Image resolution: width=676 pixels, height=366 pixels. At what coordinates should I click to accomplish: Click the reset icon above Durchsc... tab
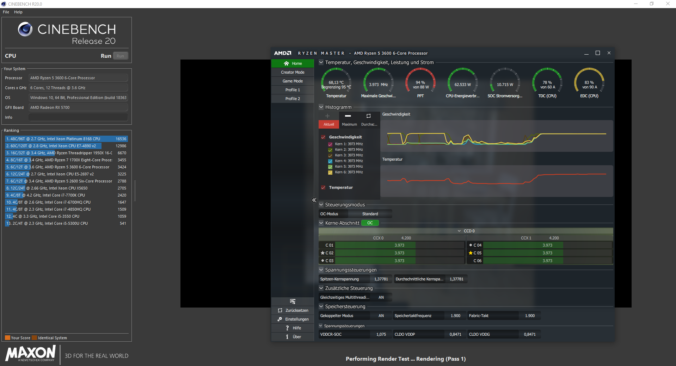(369, 116)
